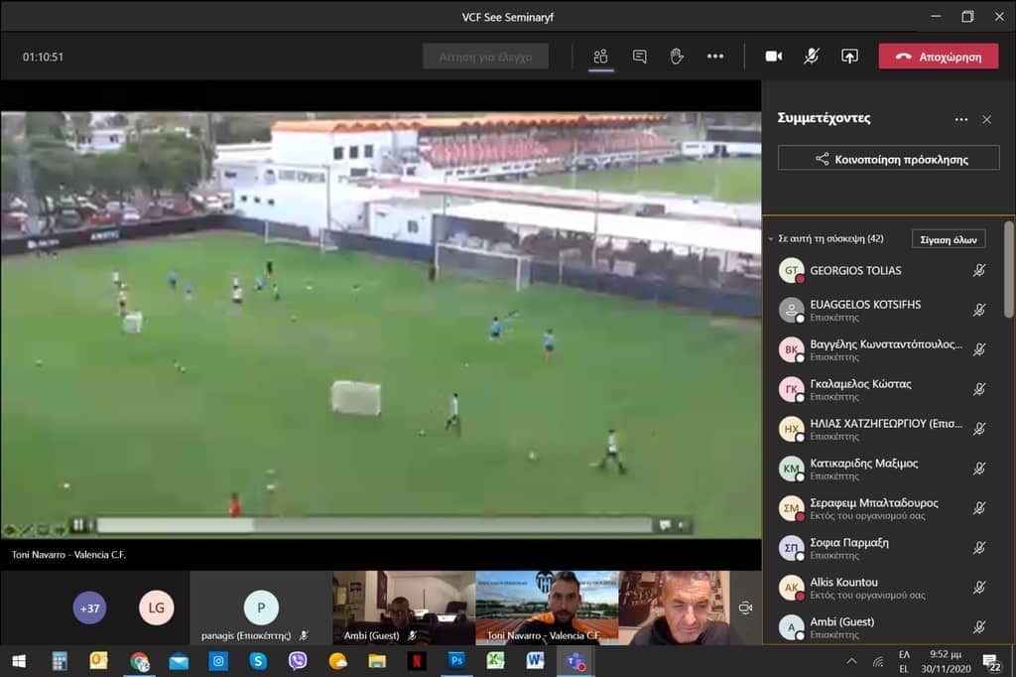
Task: Open the keyboard language switcher ΕΛ
Action: click(x=904, y=661)
